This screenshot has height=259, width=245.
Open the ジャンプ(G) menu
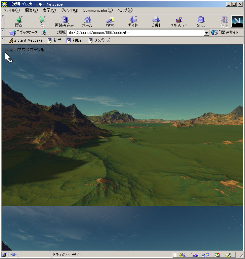69,10
